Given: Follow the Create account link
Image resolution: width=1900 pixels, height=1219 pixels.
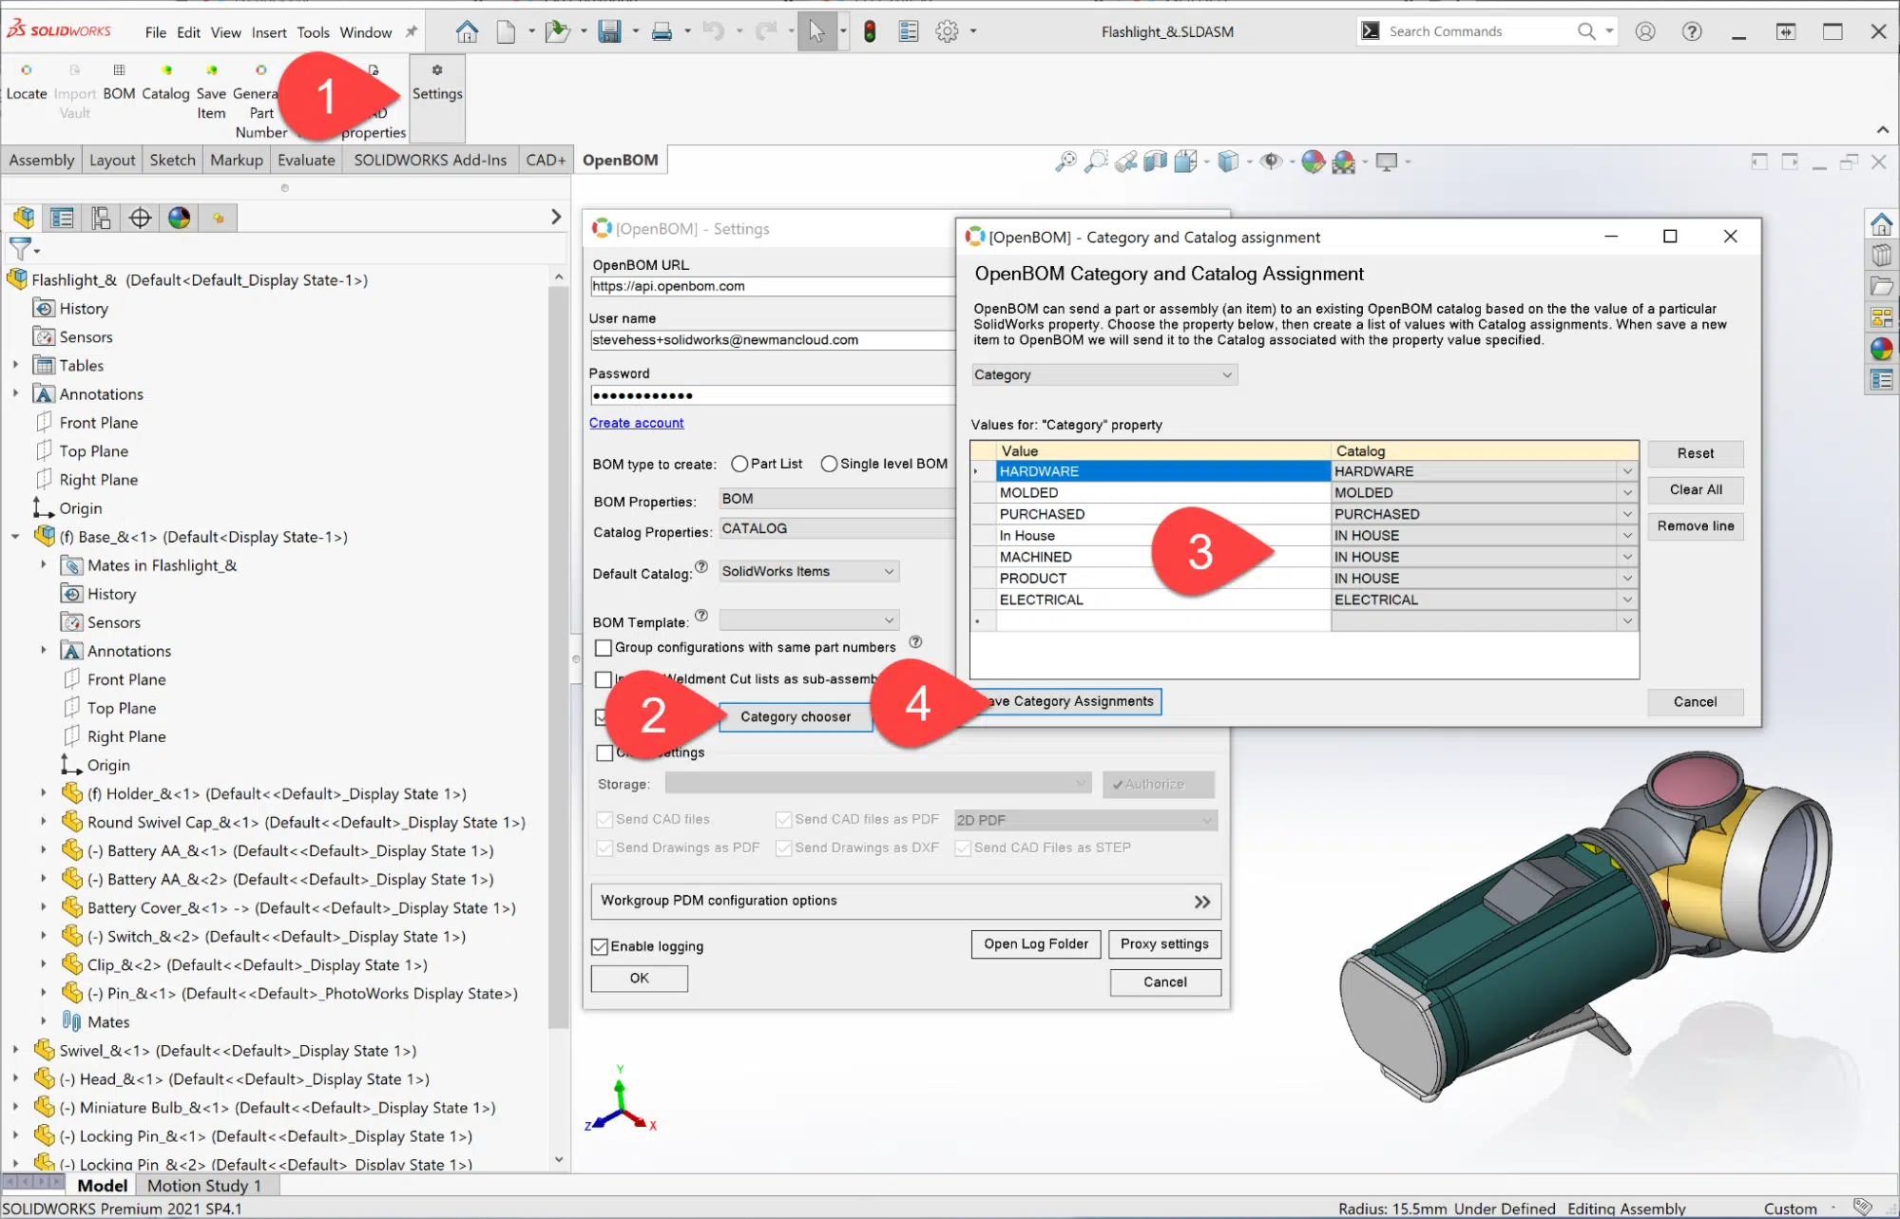Looking at the screenshot, I should click(636, 423).
